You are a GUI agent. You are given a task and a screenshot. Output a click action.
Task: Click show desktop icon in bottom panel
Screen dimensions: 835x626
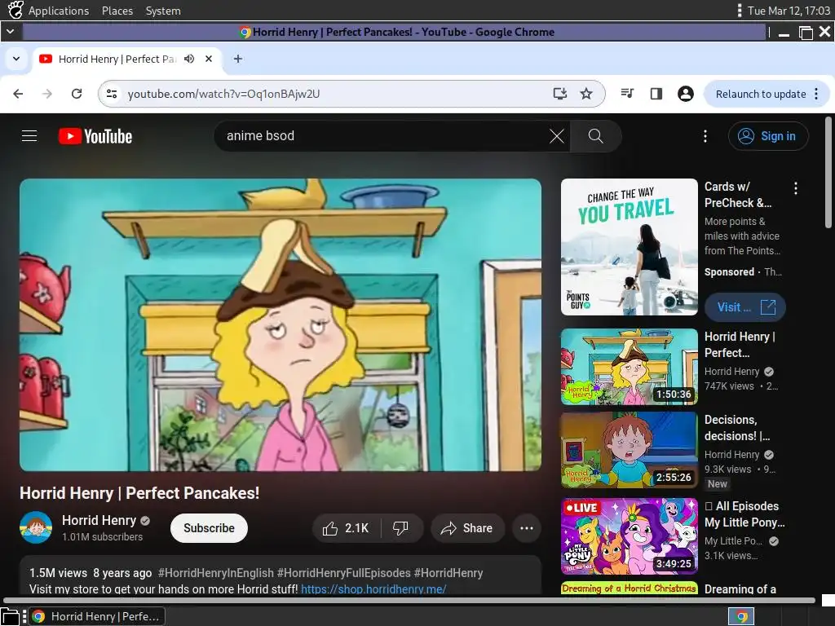click(x=10, y=616)
